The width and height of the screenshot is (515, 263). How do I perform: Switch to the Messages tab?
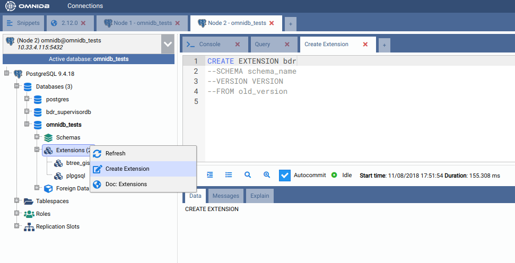[226, 196]
